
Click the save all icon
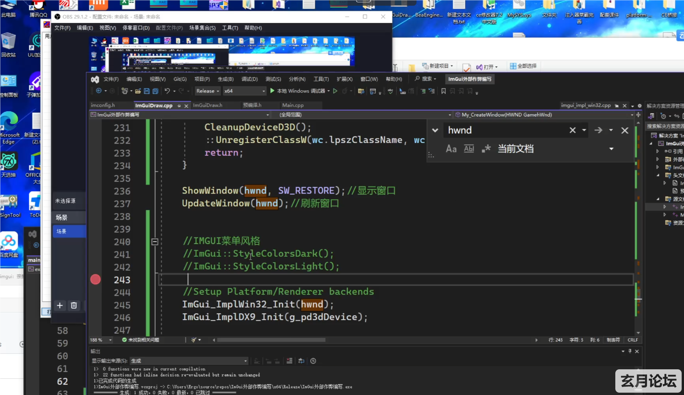[x=155, y=91]
